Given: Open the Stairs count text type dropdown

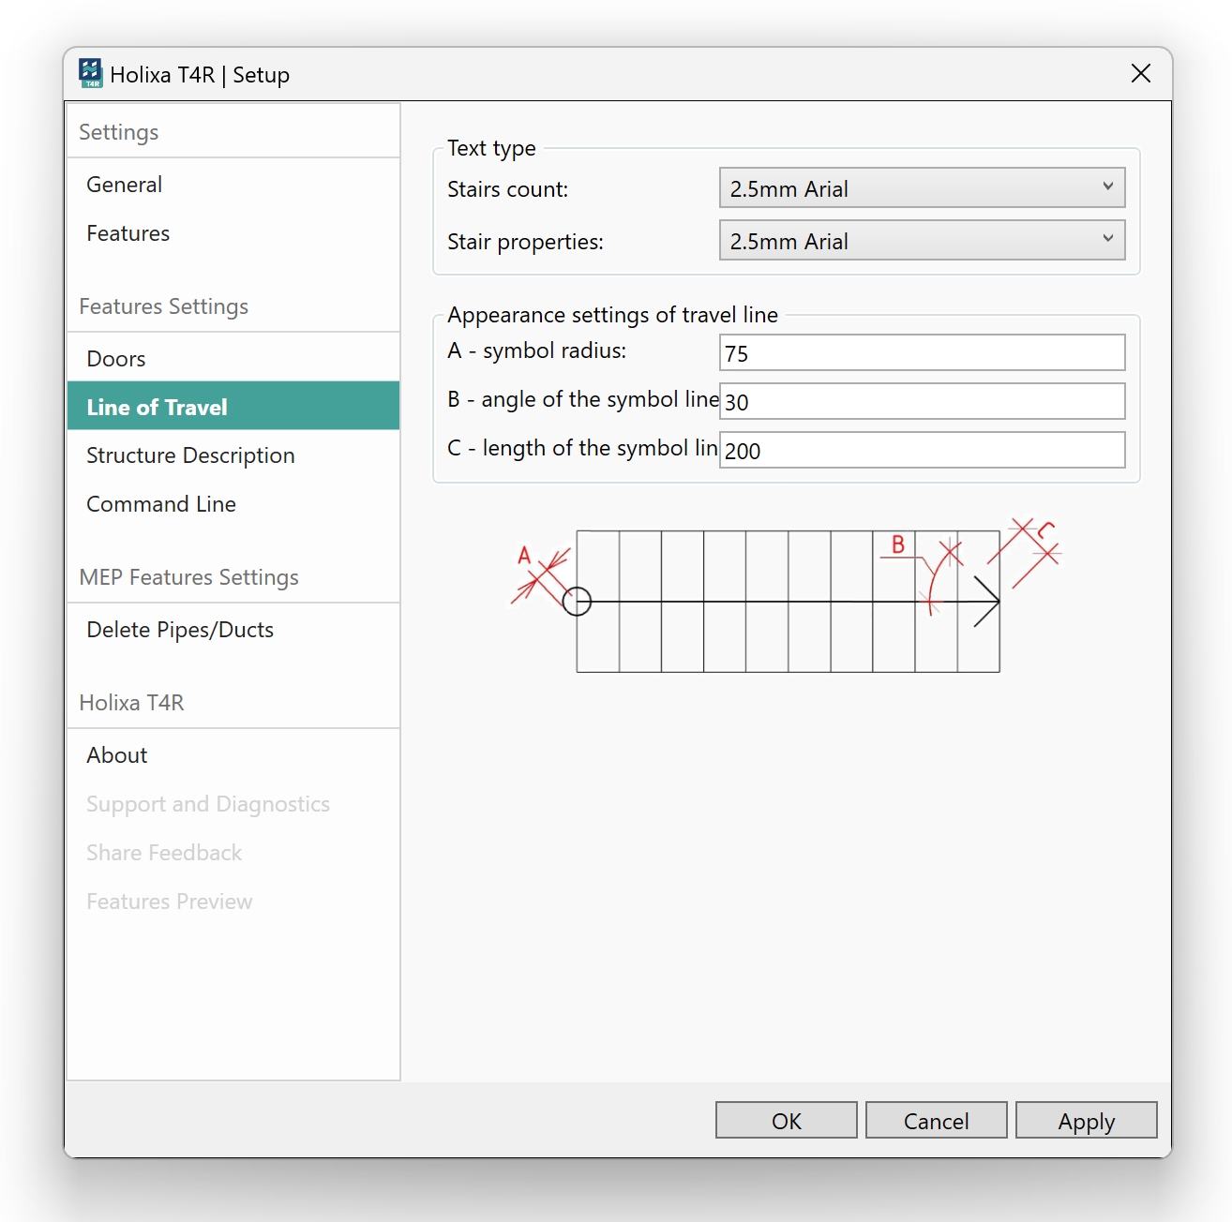Looking at the screenshot, I should point(921,188).
